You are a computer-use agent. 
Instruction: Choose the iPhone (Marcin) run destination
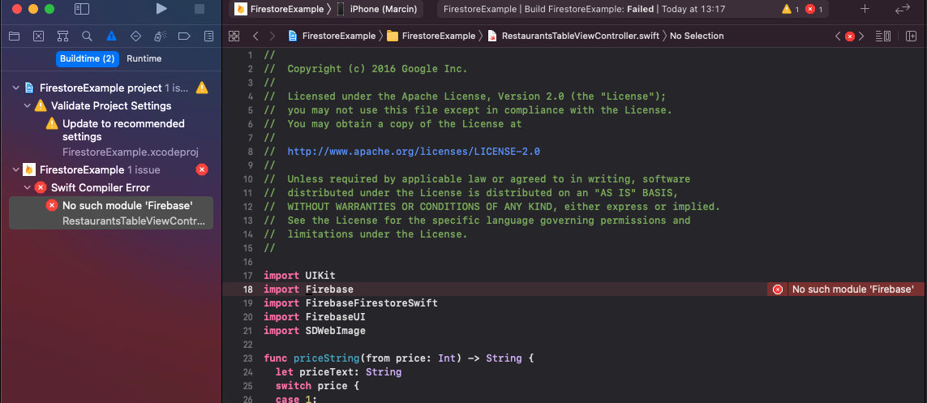pos(376,9)
